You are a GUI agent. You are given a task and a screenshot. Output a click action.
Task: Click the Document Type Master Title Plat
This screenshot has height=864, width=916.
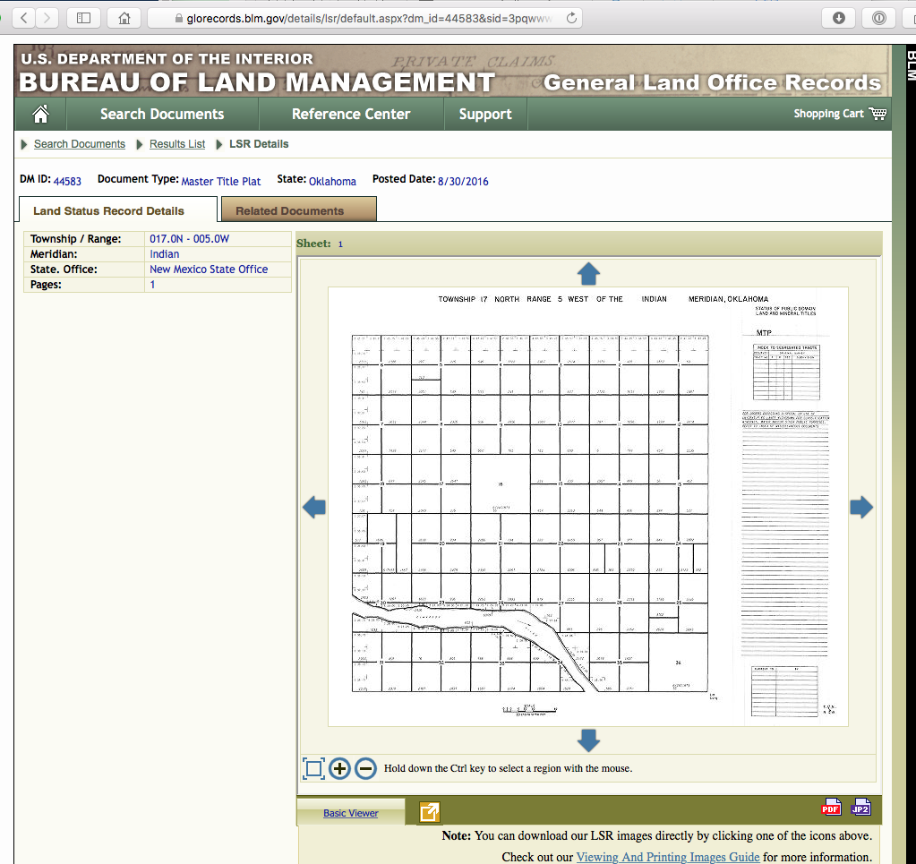pos(221,181)
